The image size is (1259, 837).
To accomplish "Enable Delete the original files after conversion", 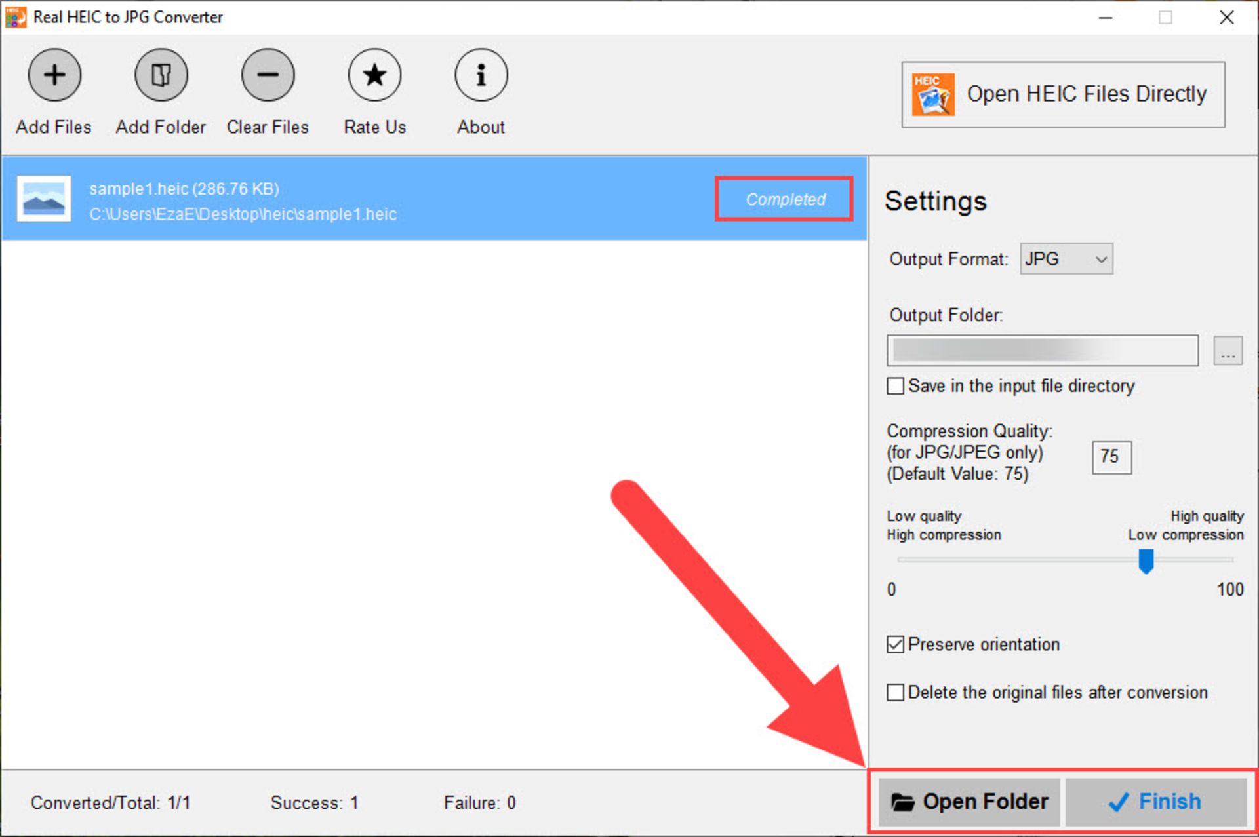I will 895,692.
